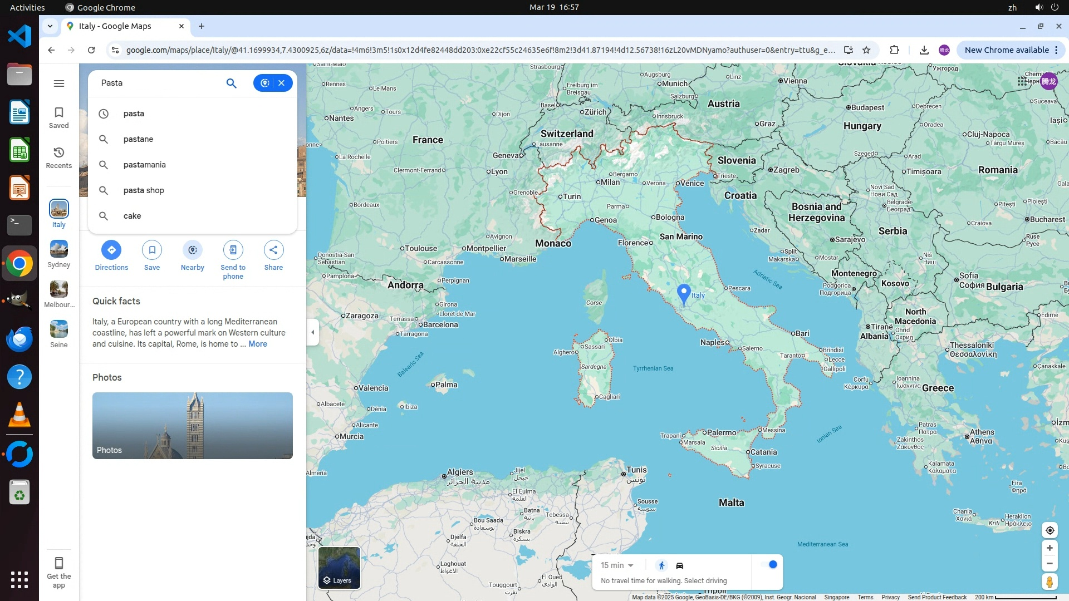This screenshot has width=1069, height=601.
Task: Click the Nearby icon button
Action: pos(192,250)
